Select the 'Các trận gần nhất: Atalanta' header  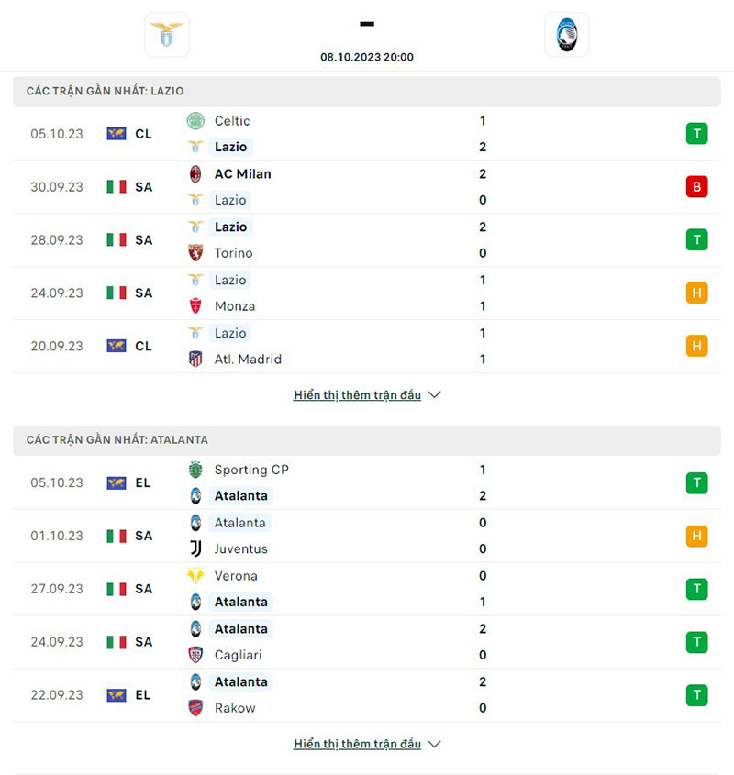click(117, 440)
